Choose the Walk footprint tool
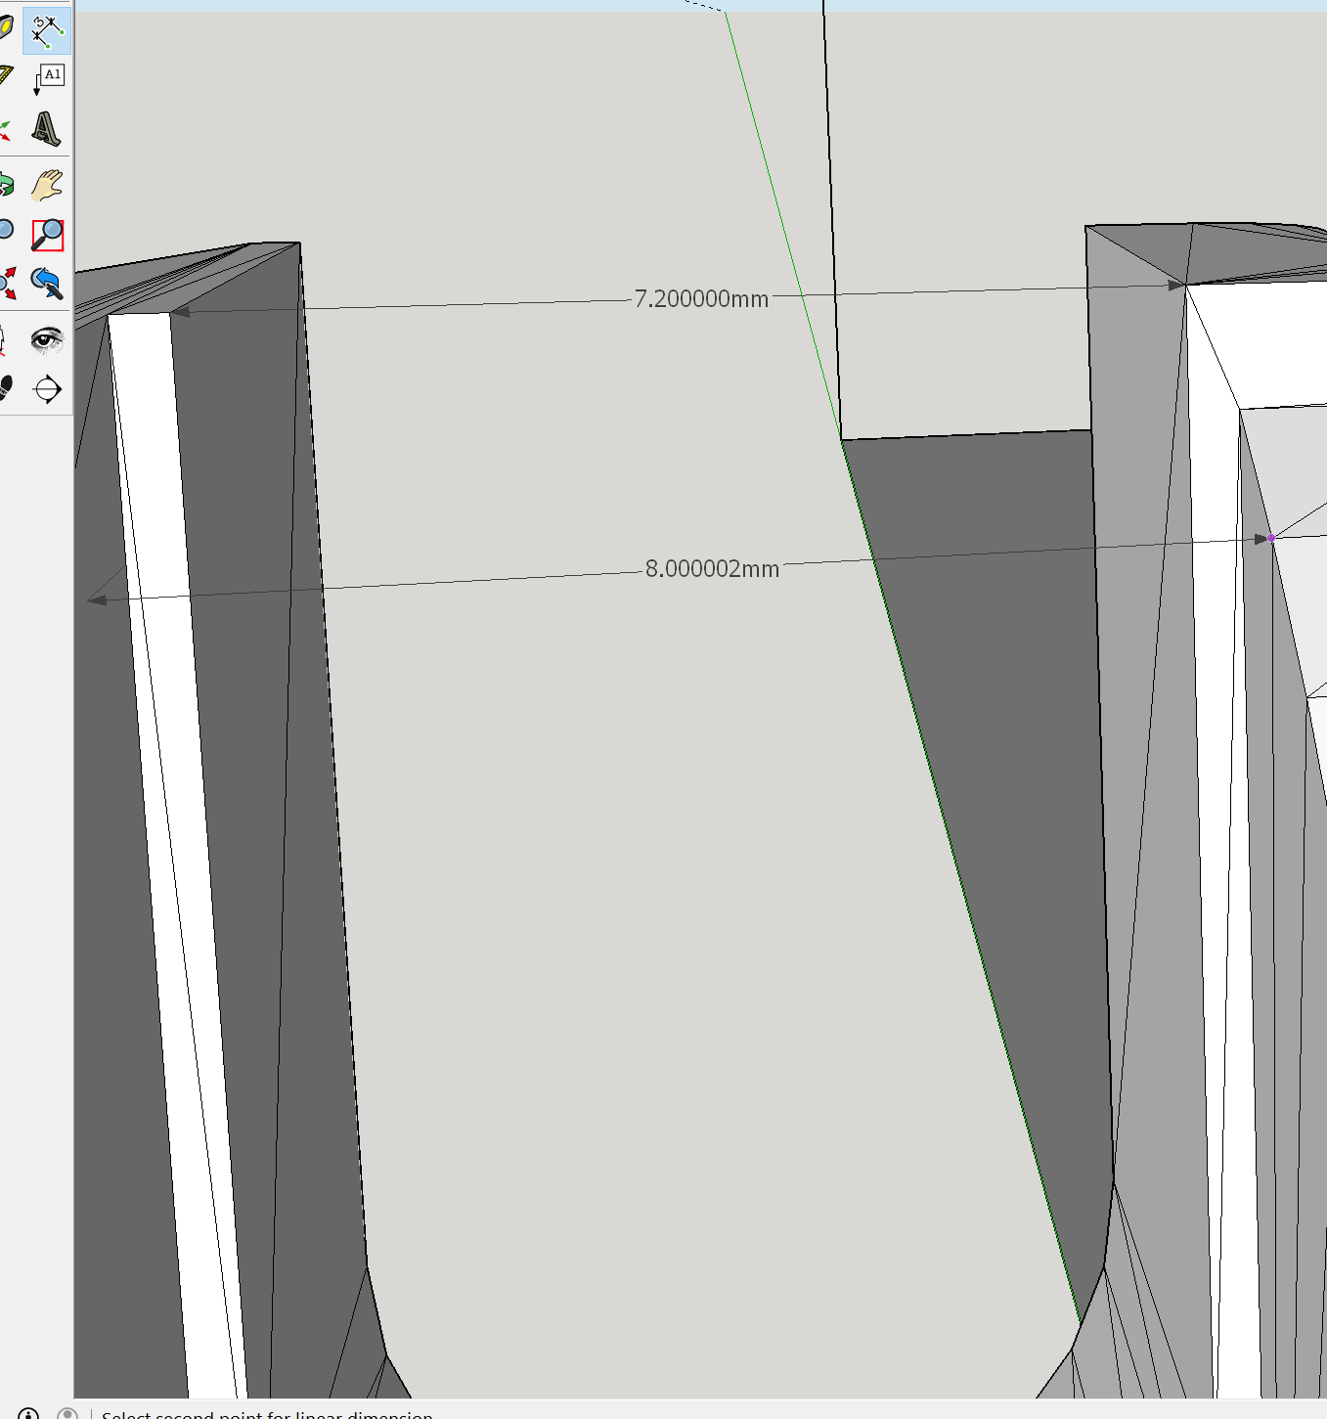 point(5,389)
